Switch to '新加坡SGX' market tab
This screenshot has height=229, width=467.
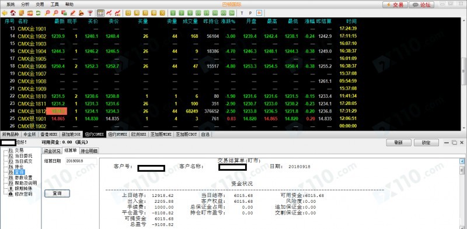[x=71, y=134]
